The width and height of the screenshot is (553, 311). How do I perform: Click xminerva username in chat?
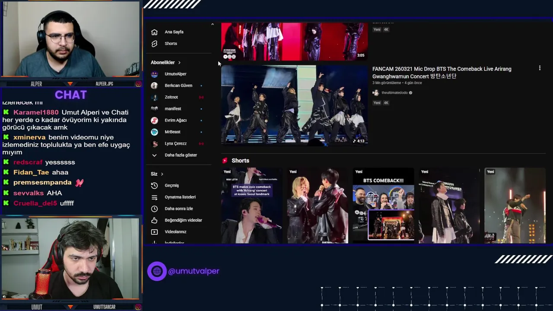(29, 137)
